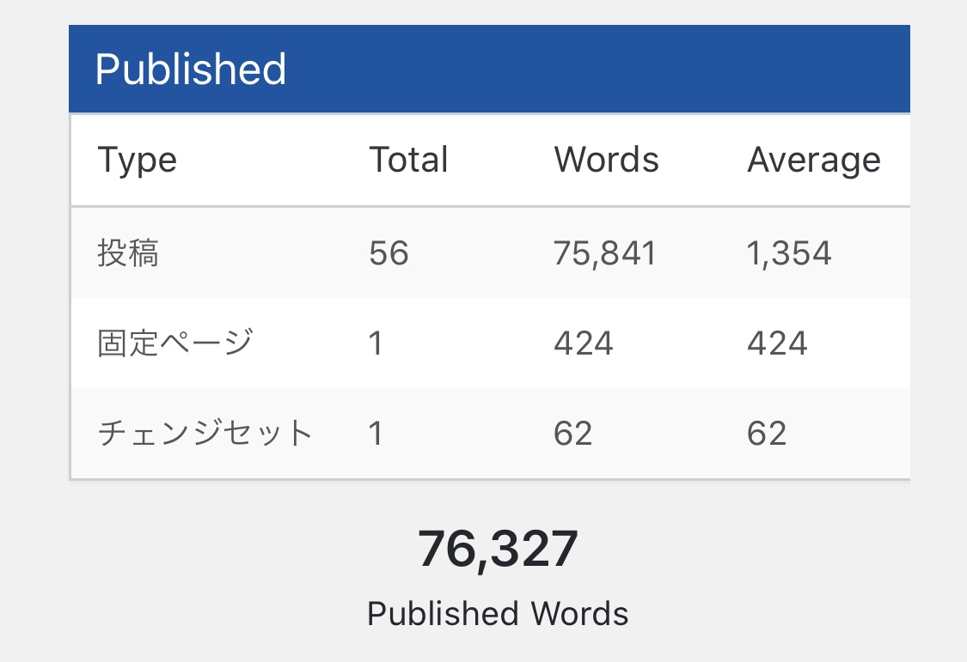
Task: Click the 1,354 average value
Action: 789,254
